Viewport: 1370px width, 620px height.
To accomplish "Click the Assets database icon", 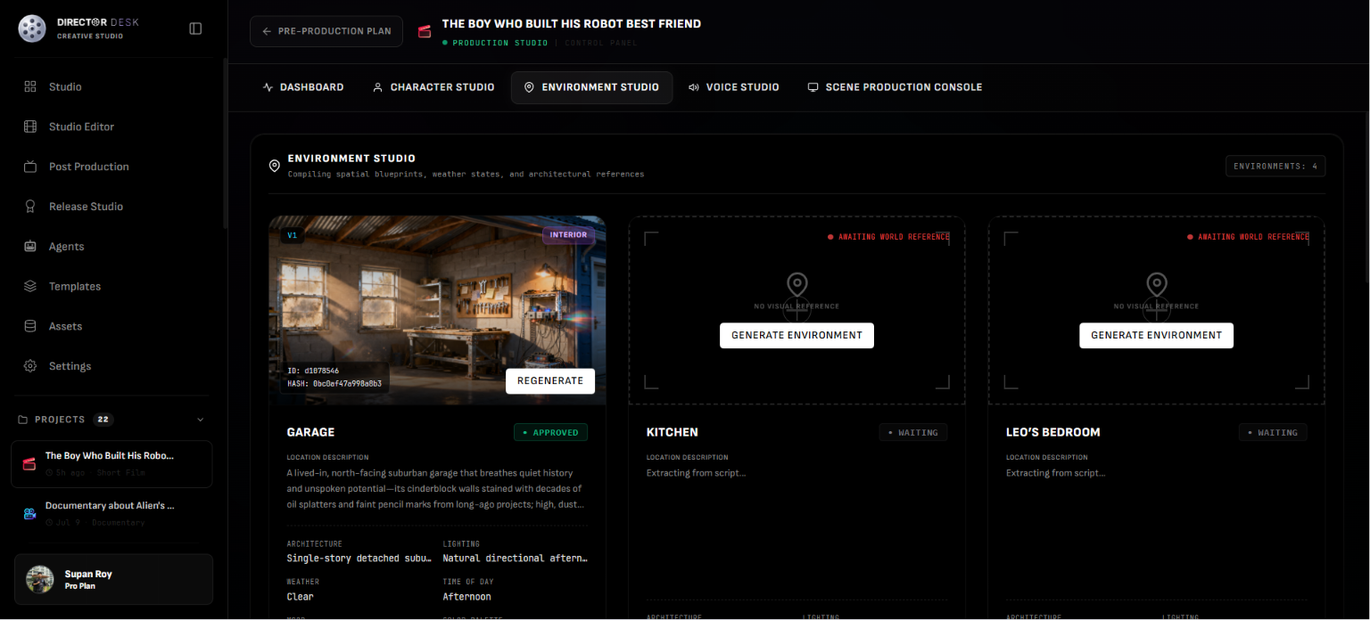I will 30,326.
